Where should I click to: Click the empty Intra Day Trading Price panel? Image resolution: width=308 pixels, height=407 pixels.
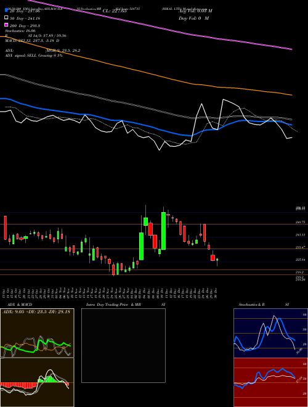(123, 345)
